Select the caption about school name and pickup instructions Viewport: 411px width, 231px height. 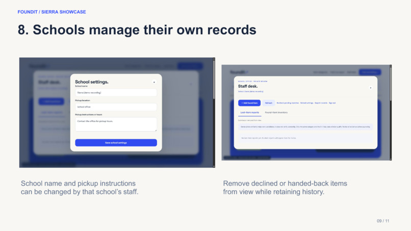pyautogui.click(x=80, y=188)
